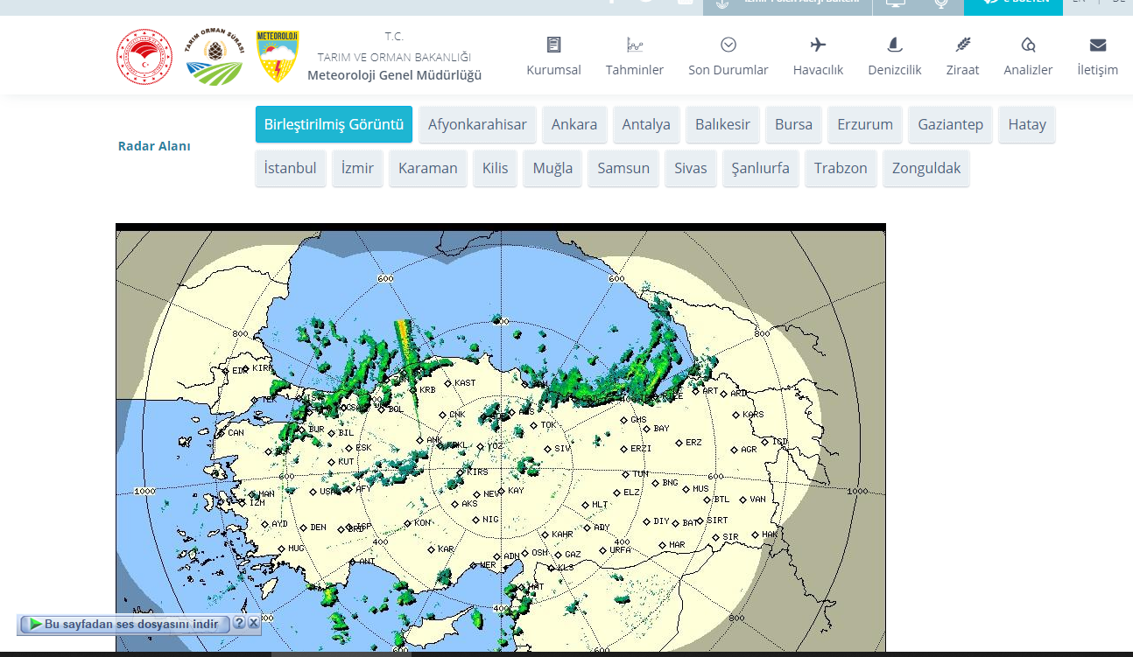1133x657 pixels.
Task: View the Zonguldak radar
Action: coord(926,168)
